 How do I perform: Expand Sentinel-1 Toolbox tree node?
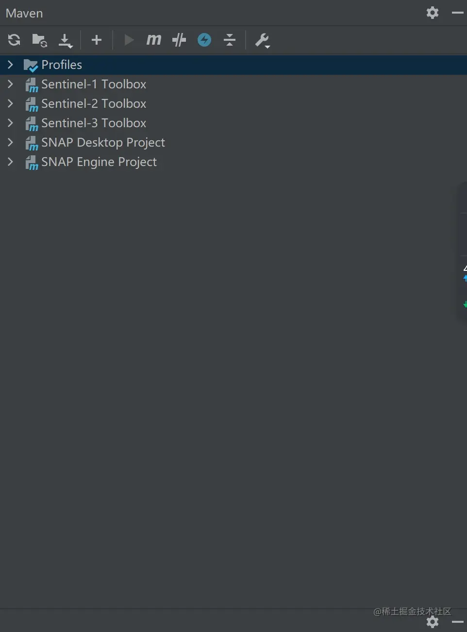[x=10, y=84]
